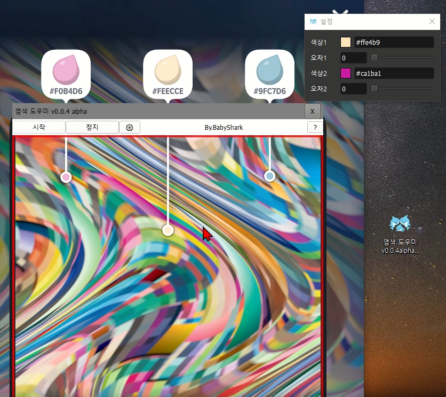This screenshot has height=397, width=446.
Task: Click the blue color picker marker dot
Action: point(269,176)
